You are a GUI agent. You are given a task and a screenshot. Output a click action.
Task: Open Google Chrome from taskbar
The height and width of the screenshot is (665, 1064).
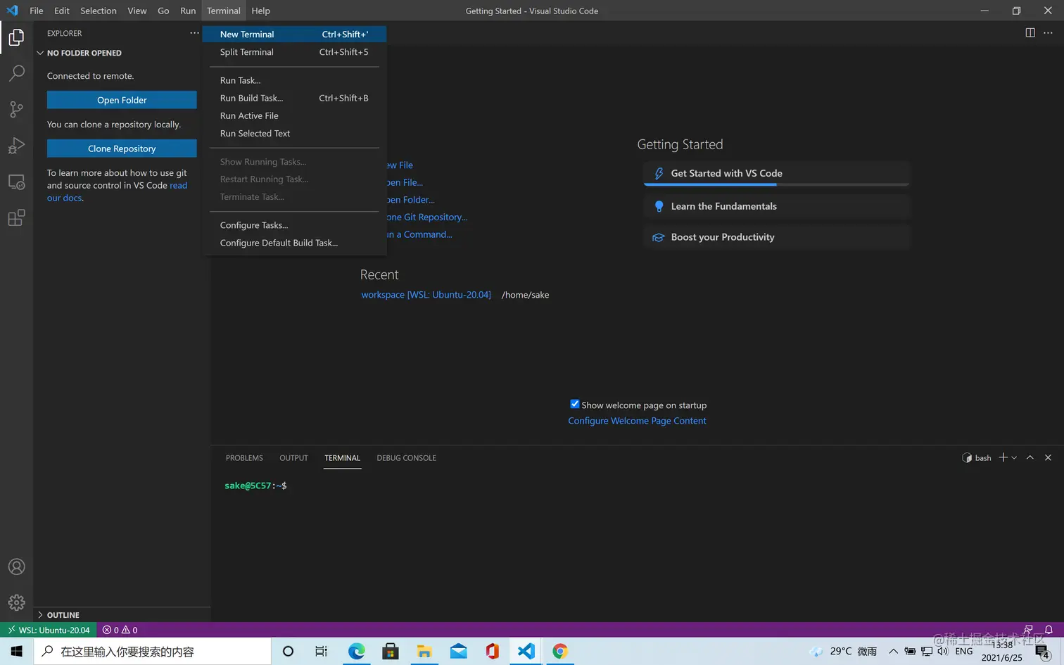560,652
